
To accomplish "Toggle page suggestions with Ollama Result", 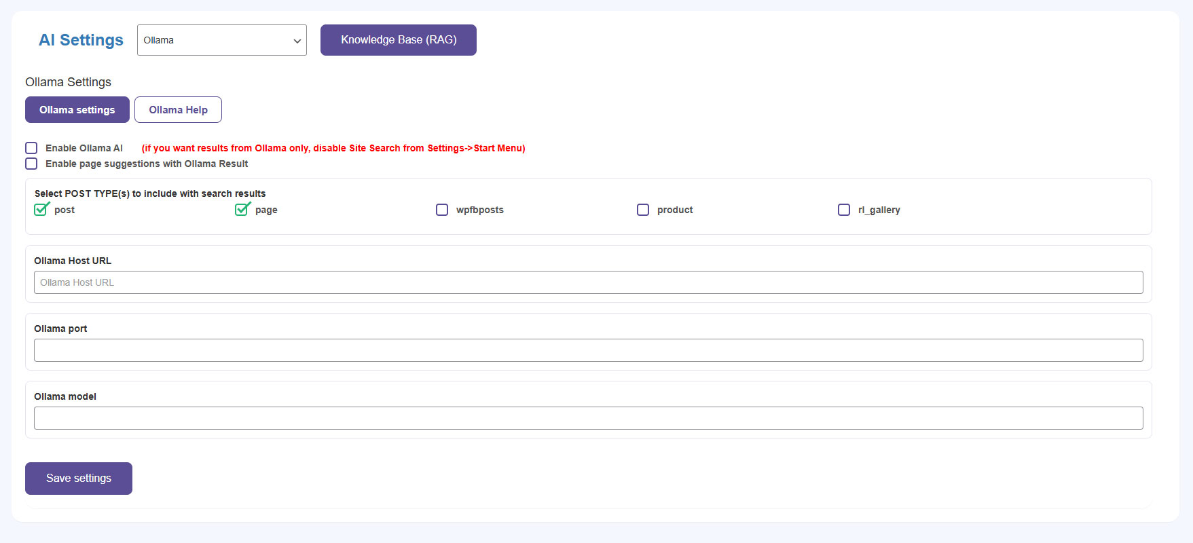I will (31, 164).
